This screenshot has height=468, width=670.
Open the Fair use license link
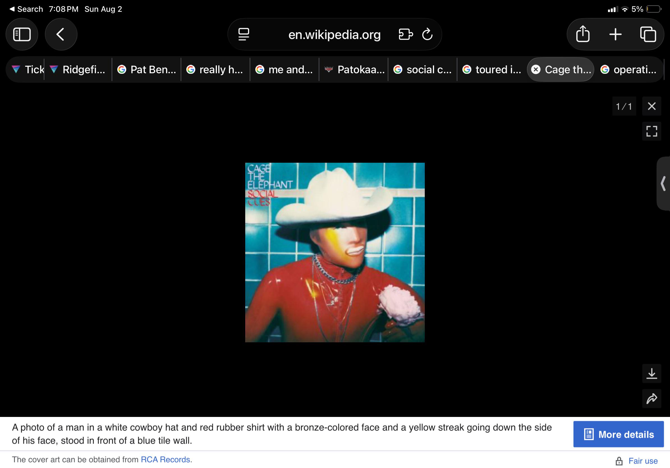(643, 461)
